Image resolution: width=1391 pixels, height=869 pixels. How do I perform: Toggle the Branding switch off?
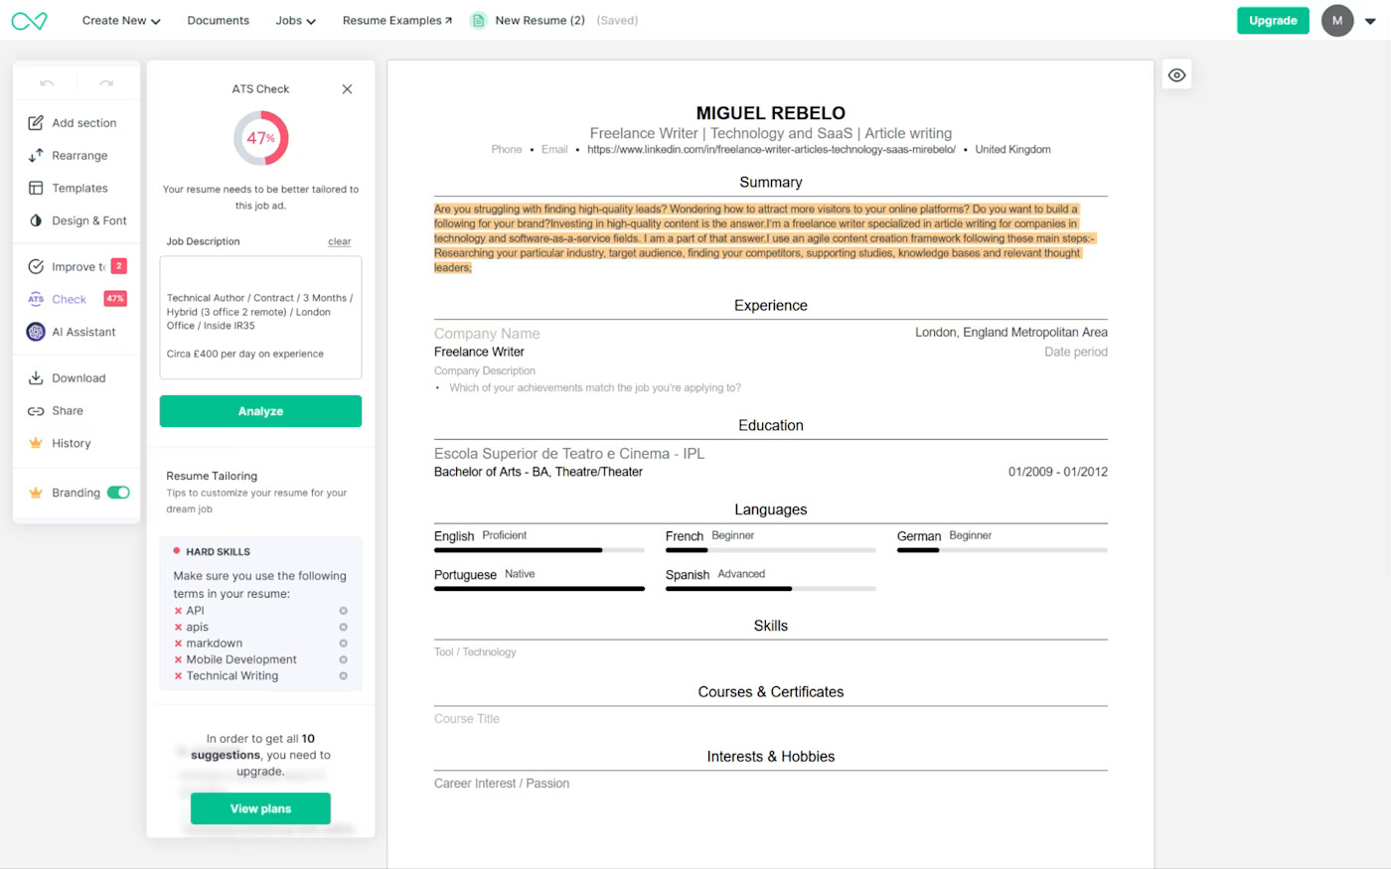click(118, 493)
